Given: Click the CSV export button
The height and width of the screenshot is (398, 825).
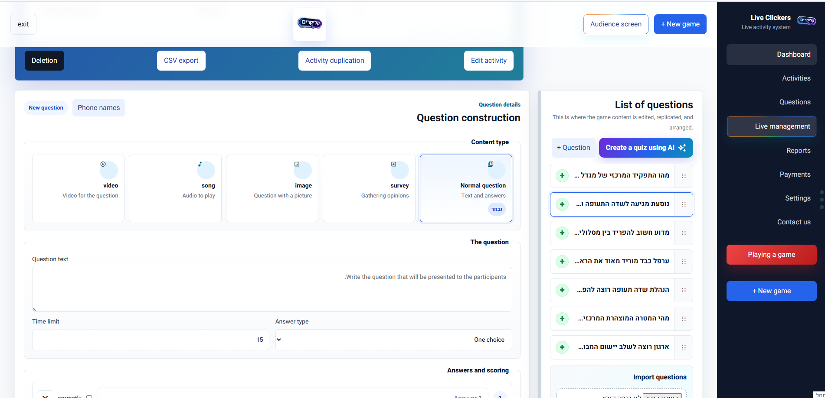Looking at the screenshot, I should 181,61.
